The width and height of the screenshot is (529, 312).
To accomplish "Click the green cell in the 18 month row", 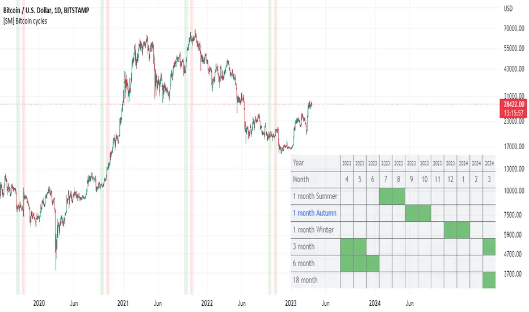I will (489, 280).
